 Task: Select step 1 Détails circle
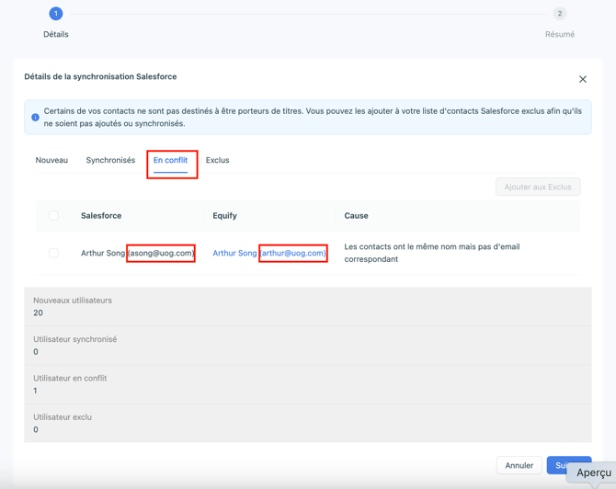pyautogui.click(x=56, y=14)
